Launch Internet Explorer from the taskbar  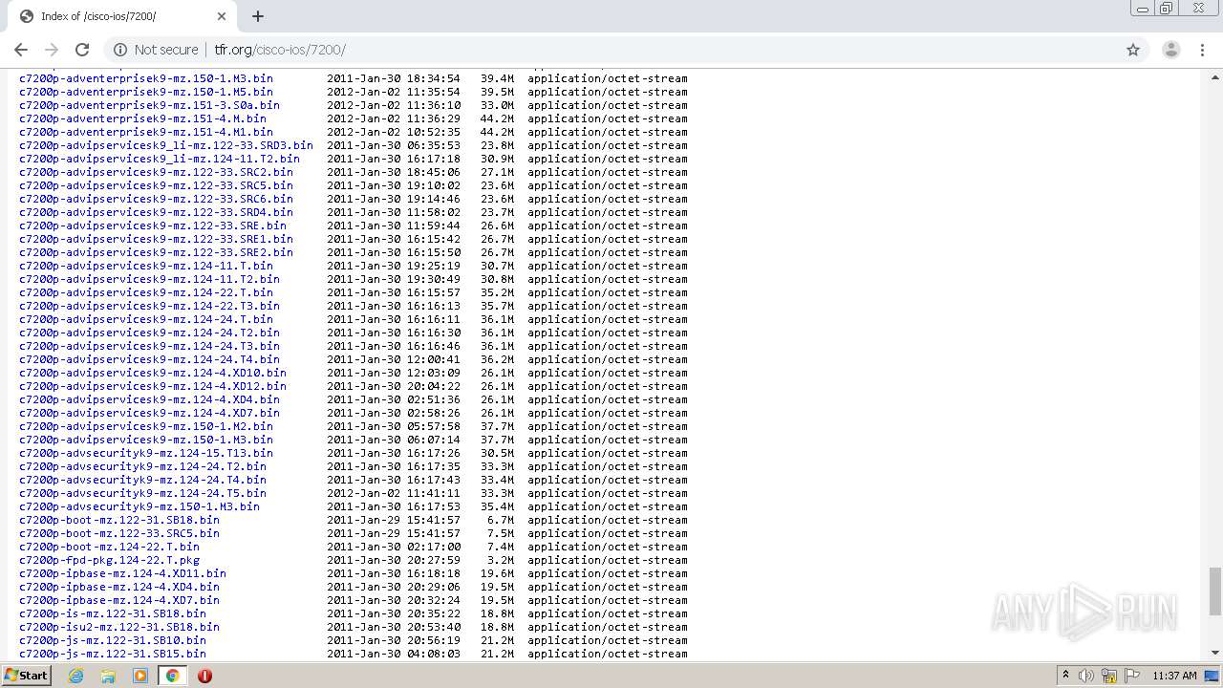coord(75,676)
